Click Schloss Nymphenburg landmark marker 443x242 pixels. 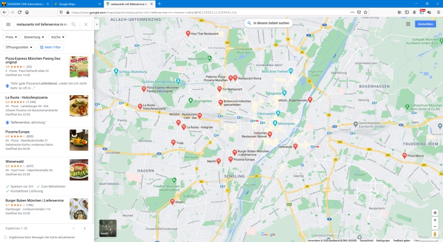(x=178, y=81)
